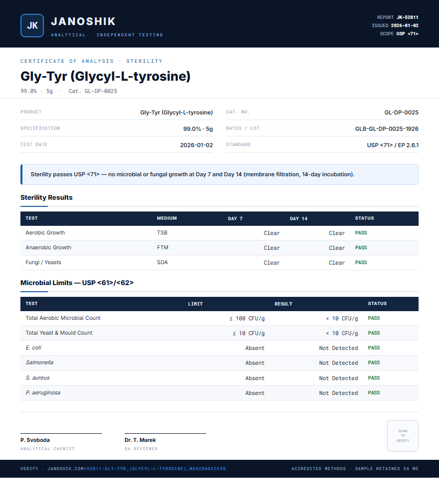The width and height of the screenshot is (439, 492).
Task: Click the DAY 7 column header
Action: pos(235,218)
